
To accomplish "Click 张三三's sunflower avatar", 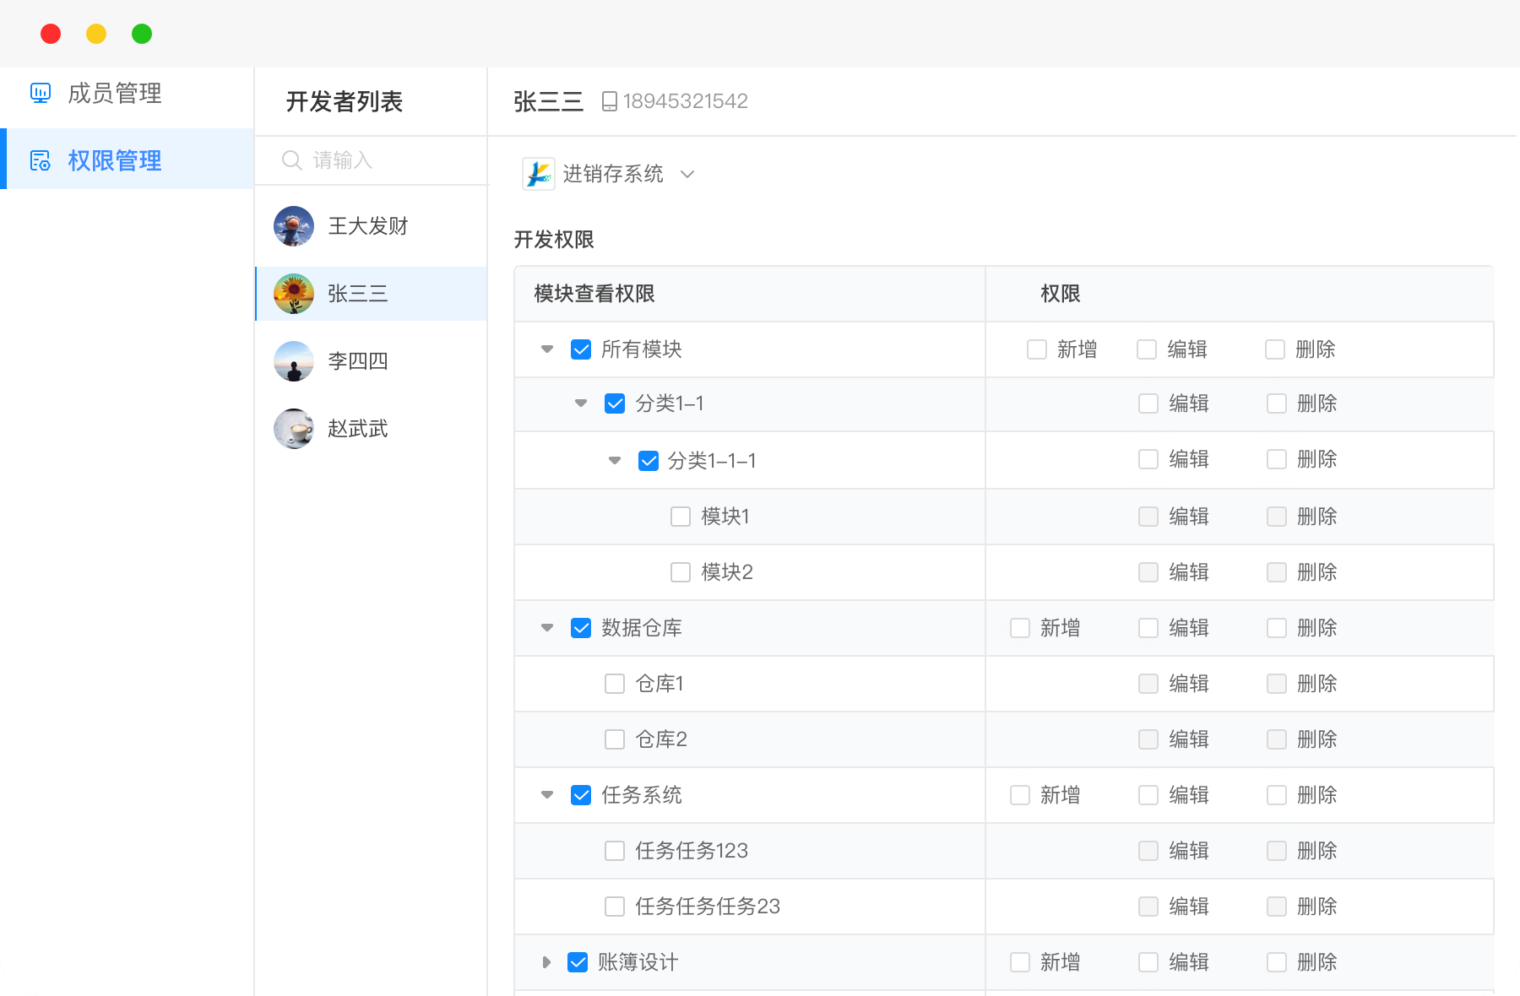I will point(294,294).
